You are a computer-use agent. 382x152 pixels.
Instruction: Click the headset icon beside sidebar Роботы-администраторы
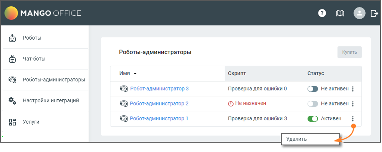pyautogui.click(x=12, y=80)
